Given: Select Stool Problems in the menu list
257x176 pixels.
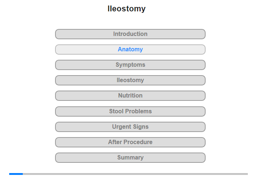Looking at the screenshot, I should click(130, 111).
